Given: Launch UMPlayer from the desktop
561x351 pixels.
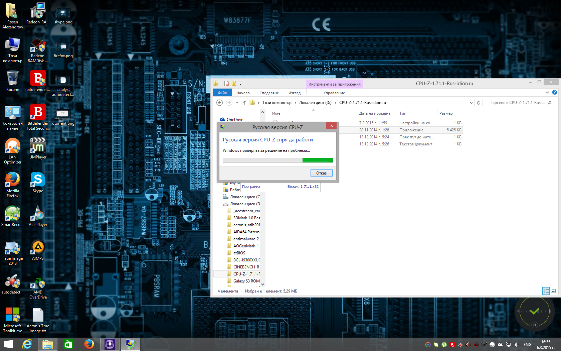Looking at the screenshot, I should click(x=38, y=148).
